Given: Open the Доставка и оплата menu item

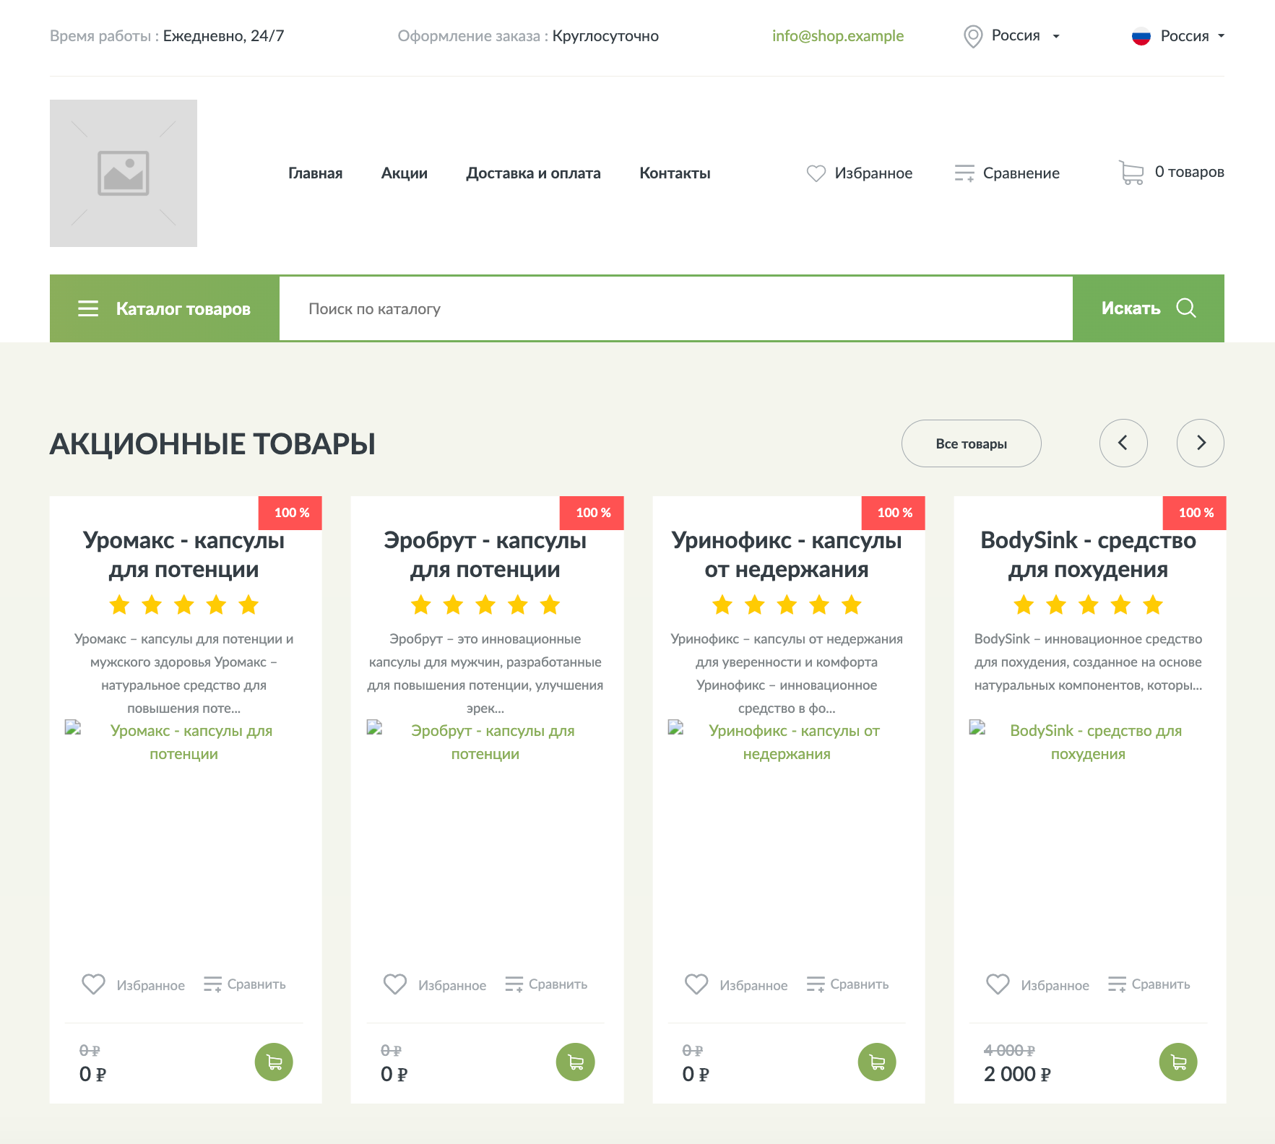Looking at the screenshot, I should pos(534,173).
